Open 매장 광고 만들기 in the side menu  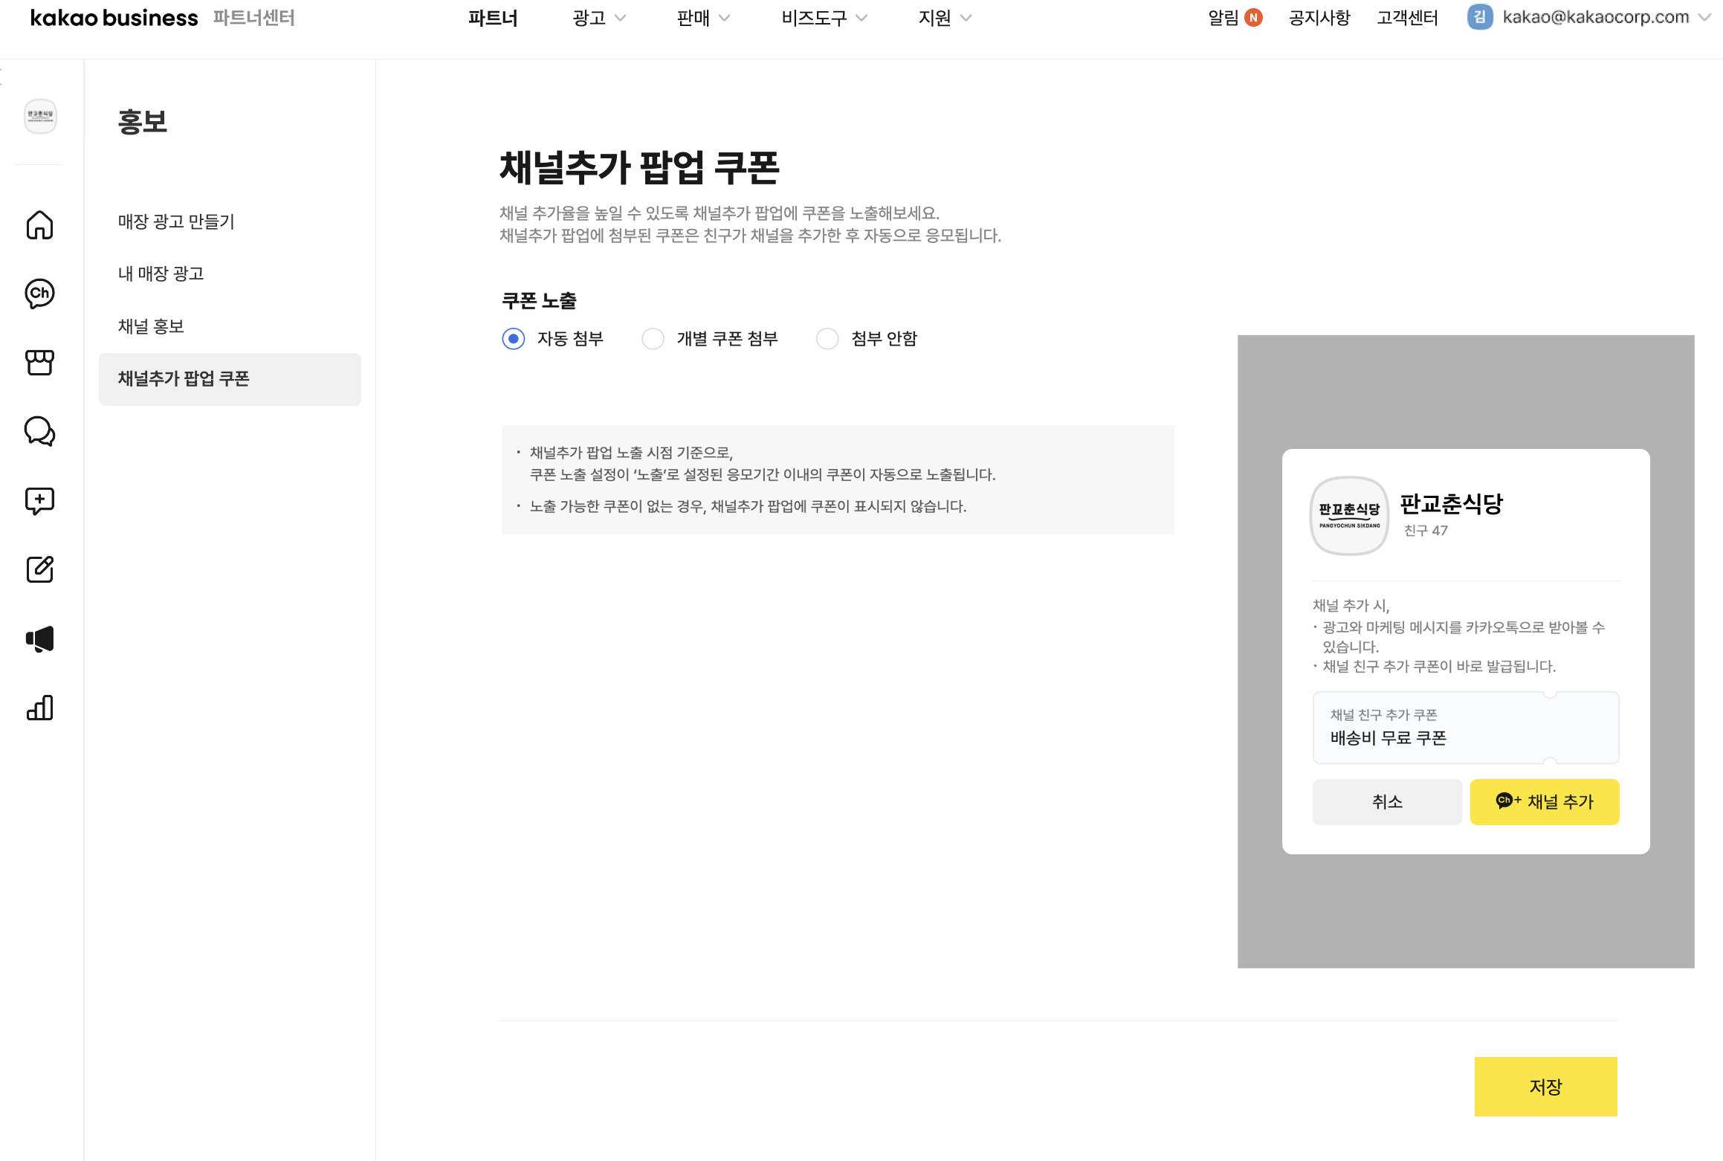(176, 221)
